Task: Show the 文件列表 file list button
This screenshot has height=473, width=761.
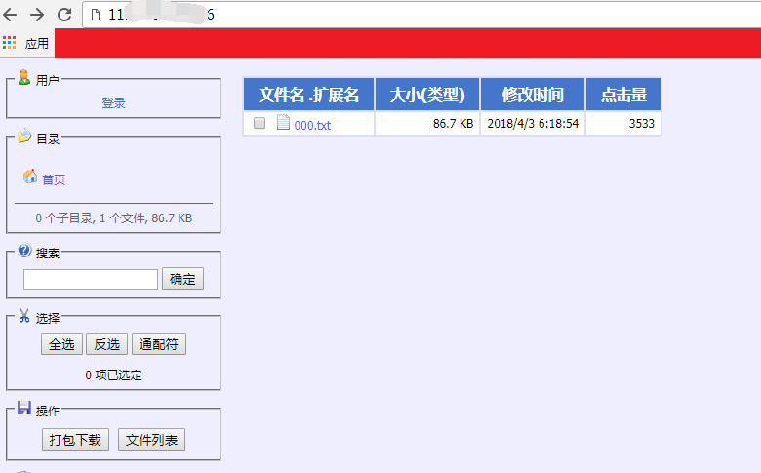Action: point(151,440)
